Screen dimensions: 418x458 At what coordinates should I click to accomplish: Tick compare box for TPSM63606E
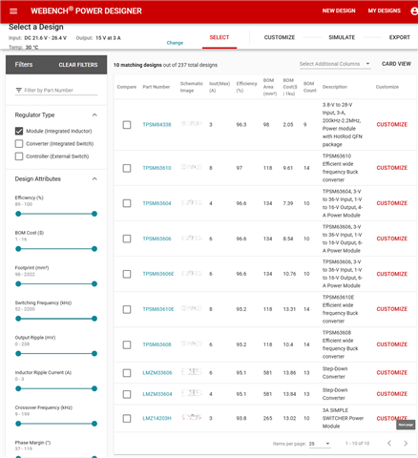tap(127, 274)
